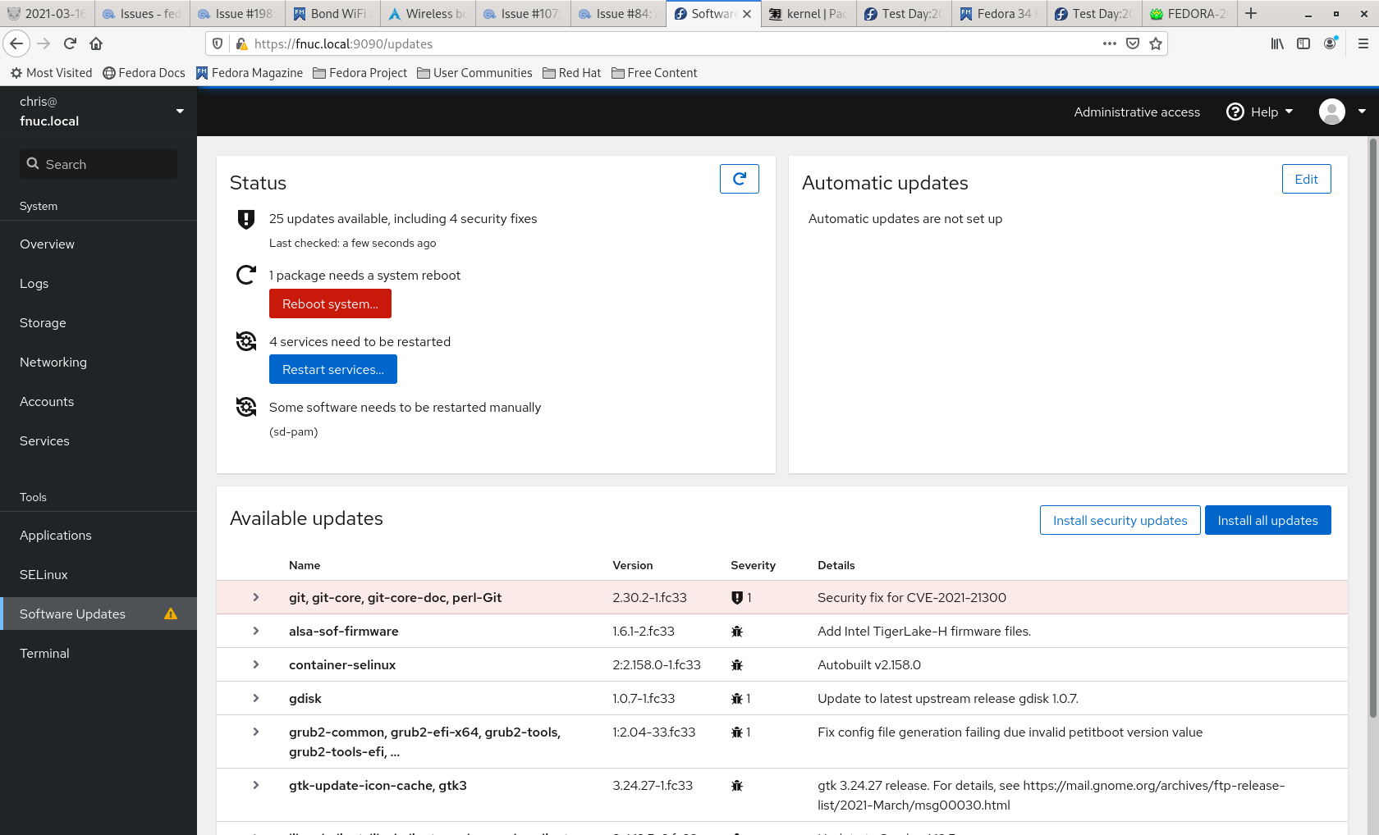Open the Firefox account icon
This screenshot has width=1379, height=835.
pos(1331,43)
